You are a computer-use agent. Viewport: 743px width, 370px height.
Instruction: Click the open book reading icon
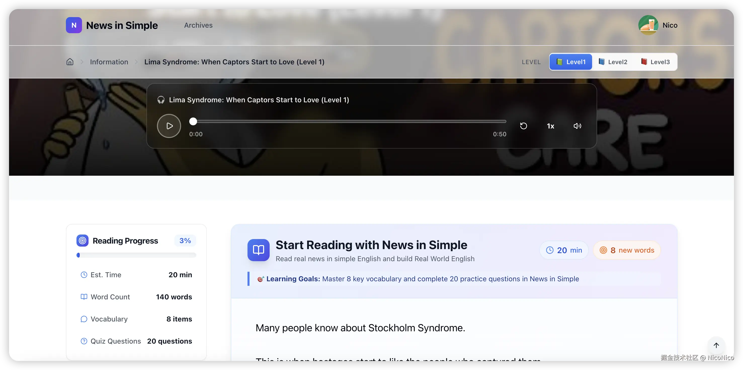point(258,250)
